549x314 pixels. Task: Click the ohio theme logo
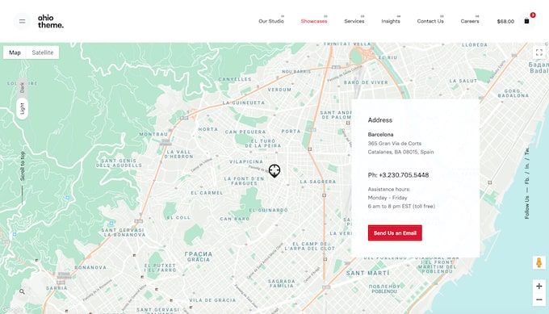pyautogui.click(x=51, y=21)
